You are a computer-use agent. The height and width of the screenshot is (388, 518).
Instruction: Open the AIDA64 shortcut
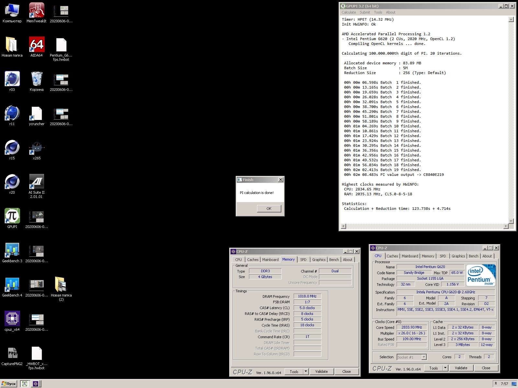click(x=37, y=47)
